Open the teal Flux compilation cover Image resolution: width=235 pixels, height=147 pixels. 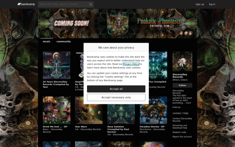point(158,65)
